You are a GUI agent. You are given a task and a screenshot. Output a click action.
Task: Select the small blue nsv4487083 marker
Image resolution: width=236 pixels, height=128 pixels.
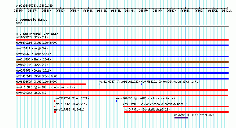117,101
